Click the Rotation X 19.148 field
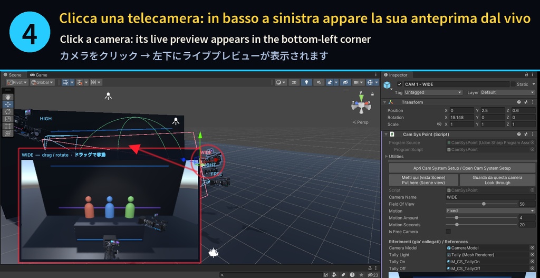The width and height of the screenshot is (540, 278). click(x=461, y=118)
